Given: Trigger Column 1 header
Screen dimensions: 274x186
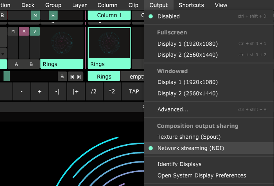Looking at the screenshot, I should click(109, 15).
